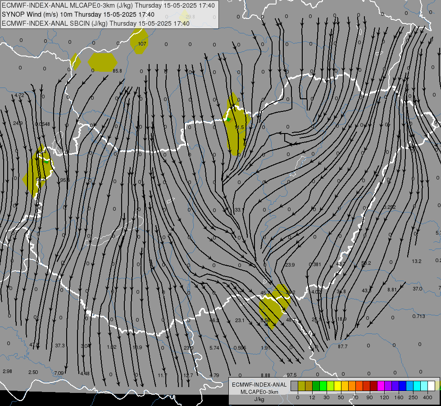Image resolution: width=441 pixels, height=406 pixels.
Task: Select the bright green legend swatch
Action: tap(323, 386)
